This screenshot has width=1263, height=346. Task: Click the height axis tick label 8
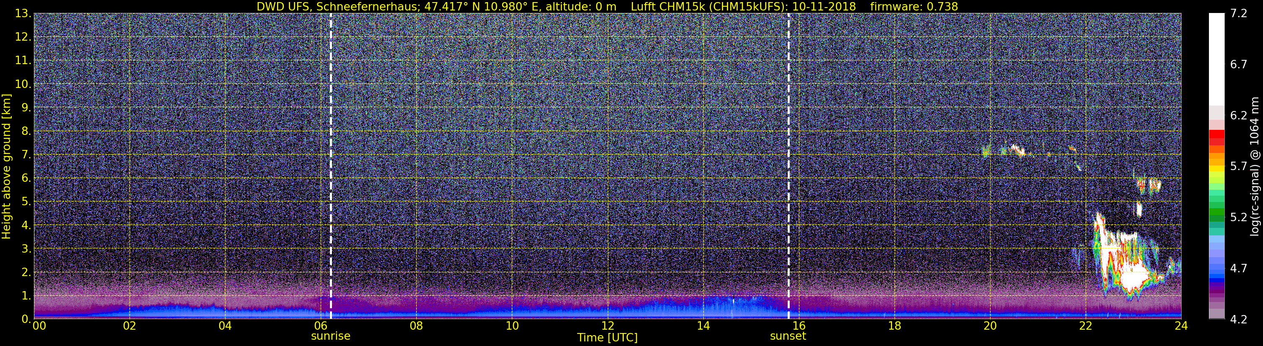point(26,132)
